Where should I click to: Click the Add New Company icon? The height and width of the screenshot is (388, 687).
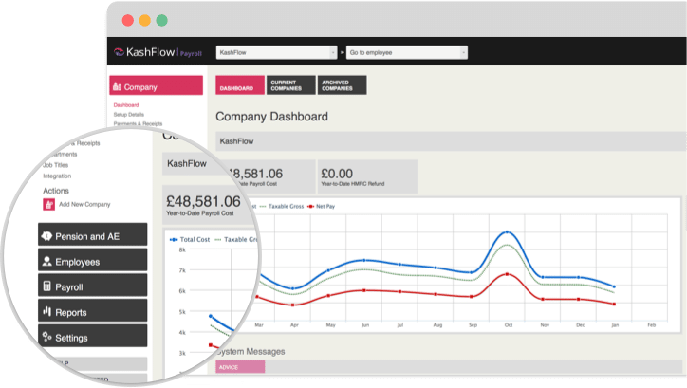coord(49,204)
